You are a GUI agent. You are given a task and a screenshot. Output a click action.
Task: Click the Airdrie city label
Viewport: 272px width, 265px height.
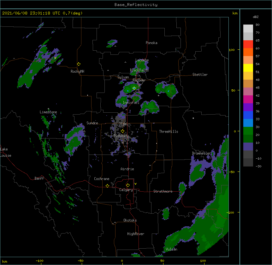pyautogui.click(x=127, y=169)
